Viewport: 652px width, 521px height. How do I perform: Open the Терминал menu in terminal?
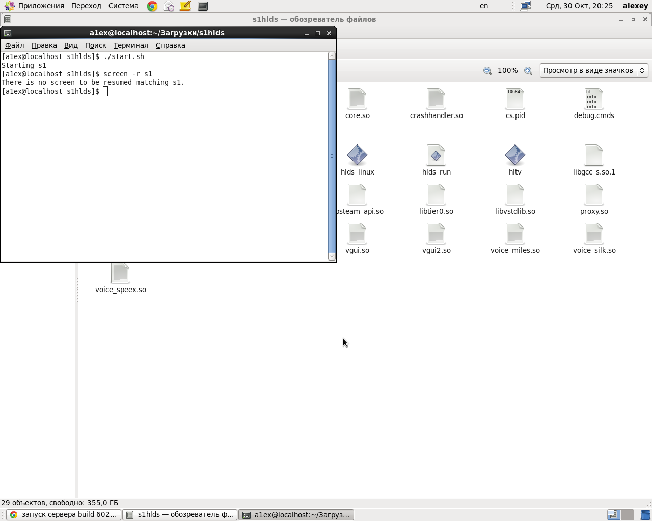[131, 45]
